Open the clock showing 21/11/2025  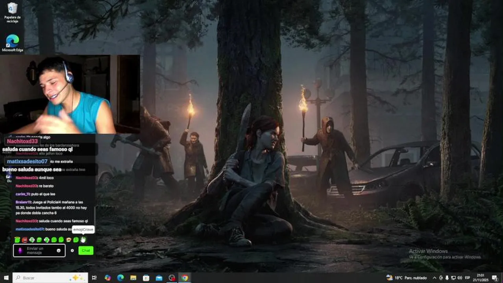481,277
